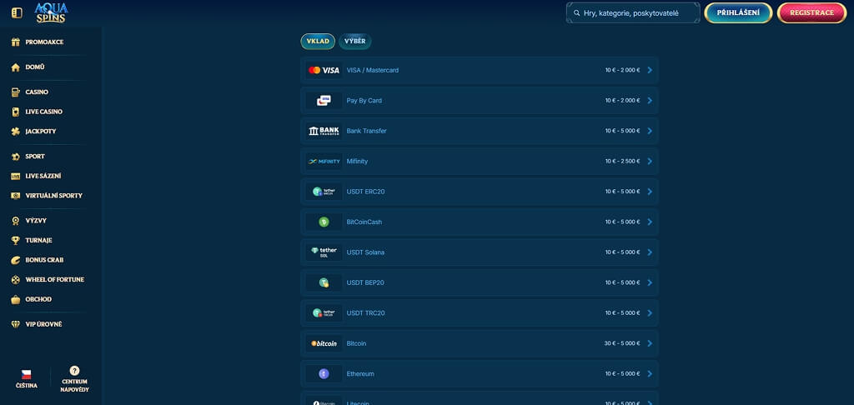
Task: Click the Jackpoty clover icon
Action: (16, 131)
